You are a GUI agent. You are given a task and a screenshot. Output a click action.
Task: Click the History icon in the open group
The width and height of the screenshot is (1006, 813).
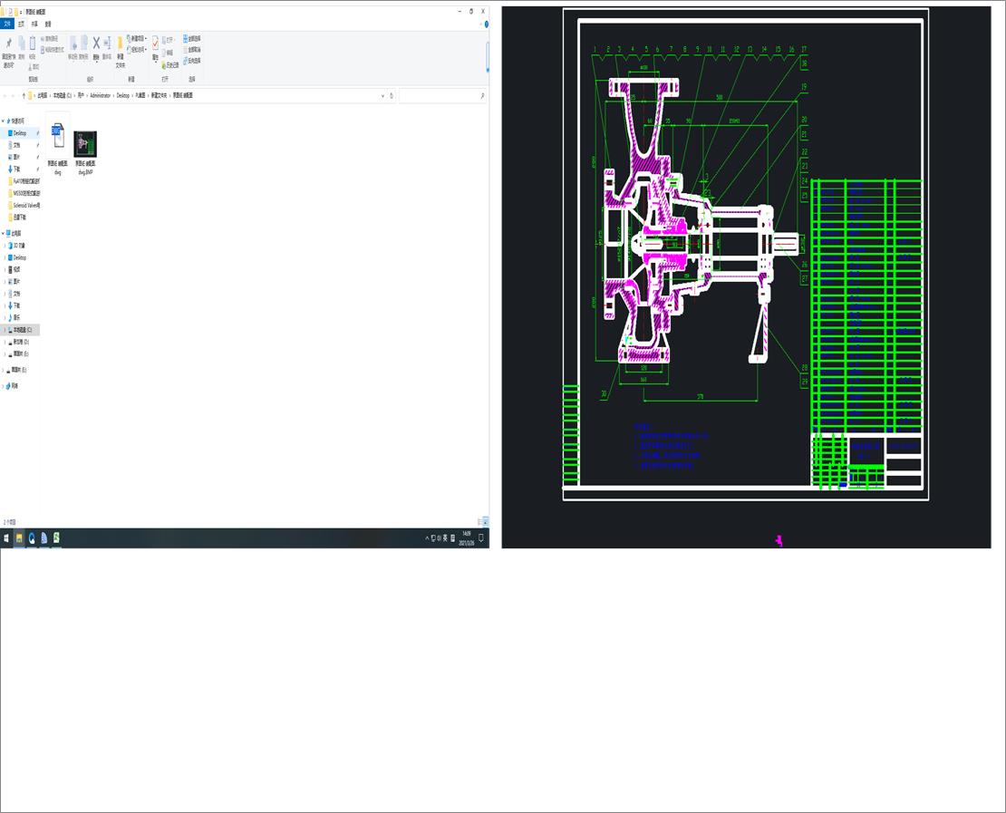pos(169,65)
